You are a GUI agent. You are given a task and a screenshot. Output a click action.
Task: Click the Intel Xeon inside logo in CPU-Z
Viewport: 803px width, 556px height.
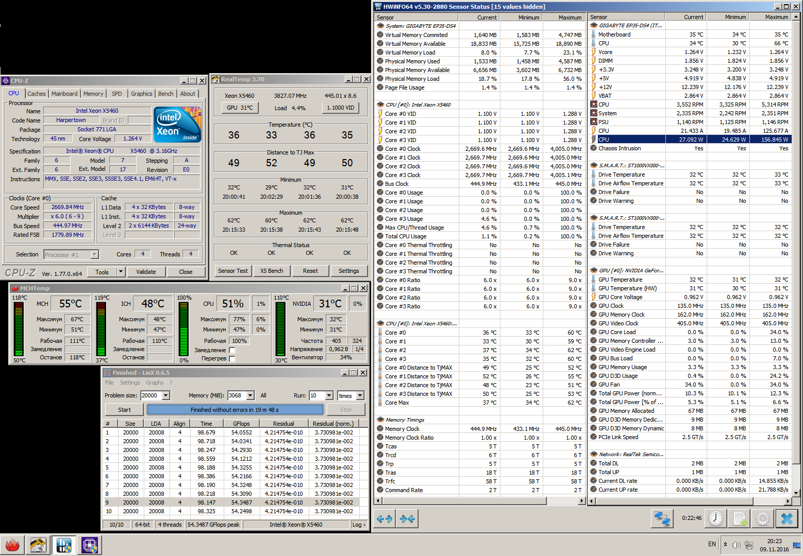point(178,124)
